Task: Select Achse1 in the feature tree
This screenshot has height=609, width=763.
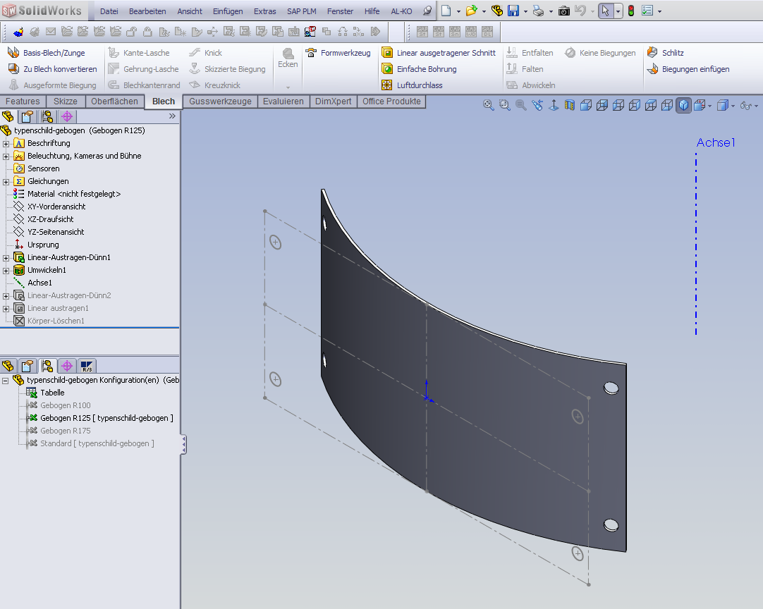Action: coord(39,283)
